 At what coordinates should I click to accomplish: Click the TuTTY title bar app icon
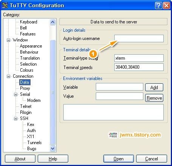pos(5,5)
